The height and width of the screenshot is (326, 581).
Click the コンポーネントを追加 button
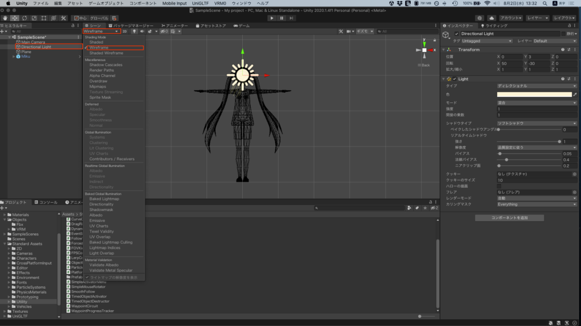tap(509, 218)
